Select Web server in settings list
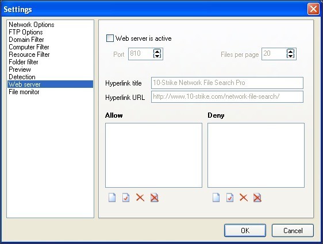 [50, 84]
